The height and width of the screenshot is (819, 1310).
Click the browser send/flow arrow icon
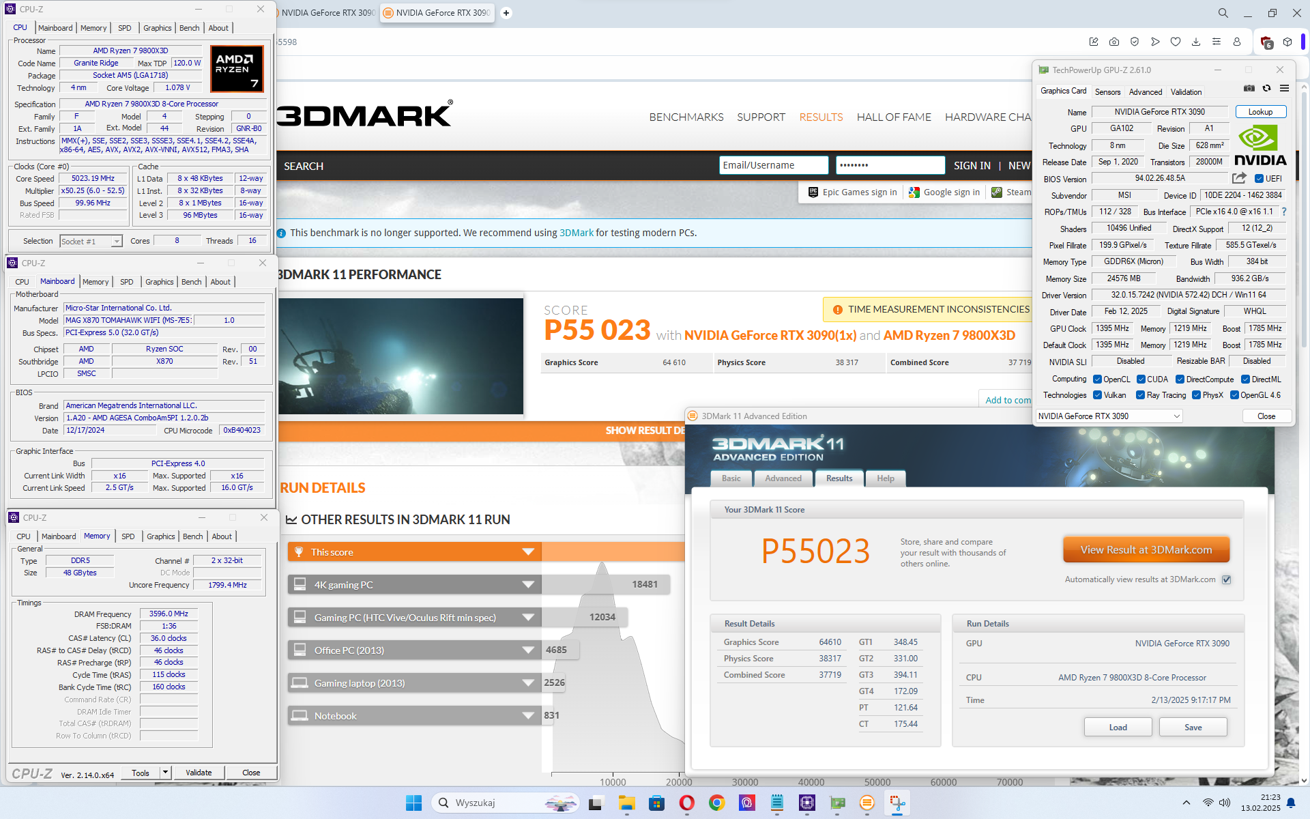point(1155,42)
